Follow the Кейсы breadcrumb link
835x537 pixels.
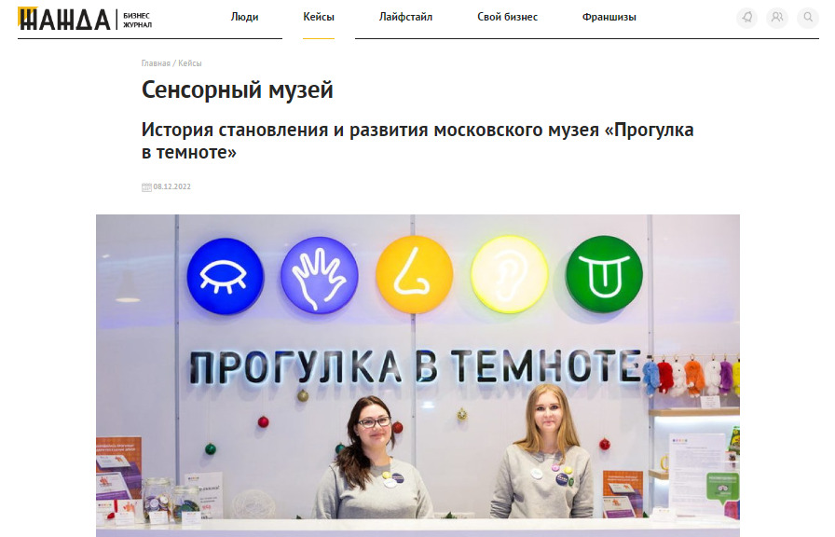pos(189,62)
